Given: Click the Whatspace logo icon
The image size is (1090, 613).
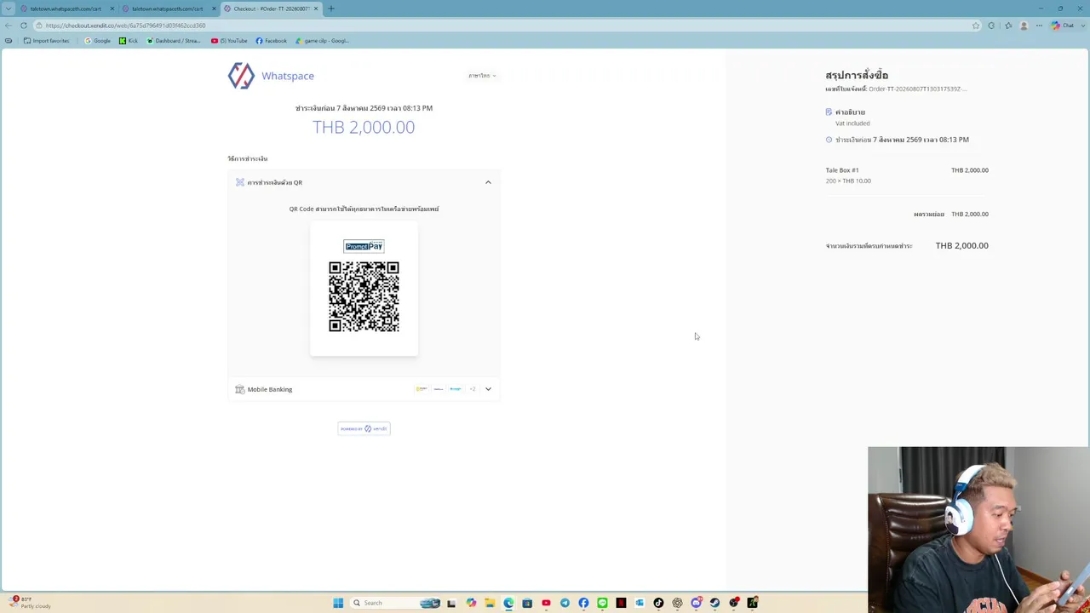Looking at the screenshot, I should 241,76.
